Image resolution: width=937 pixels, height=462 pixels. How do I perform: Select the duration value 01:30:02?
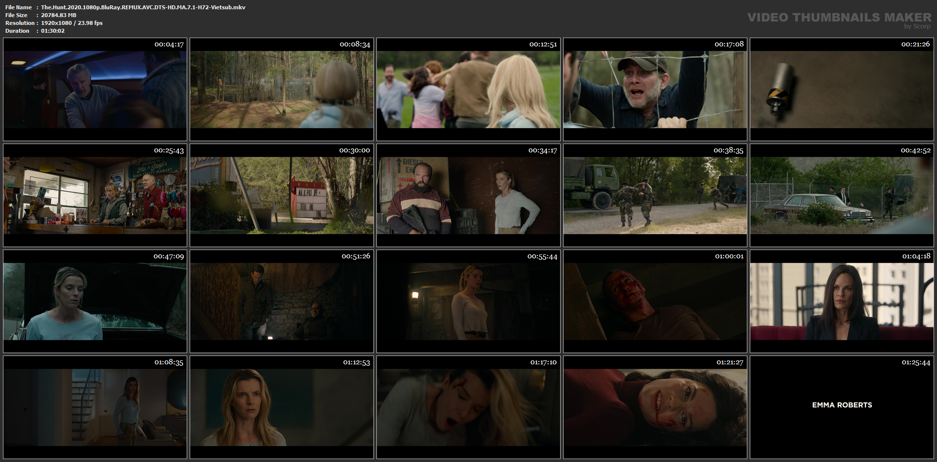pyautogui.click(x=53, y=31)
